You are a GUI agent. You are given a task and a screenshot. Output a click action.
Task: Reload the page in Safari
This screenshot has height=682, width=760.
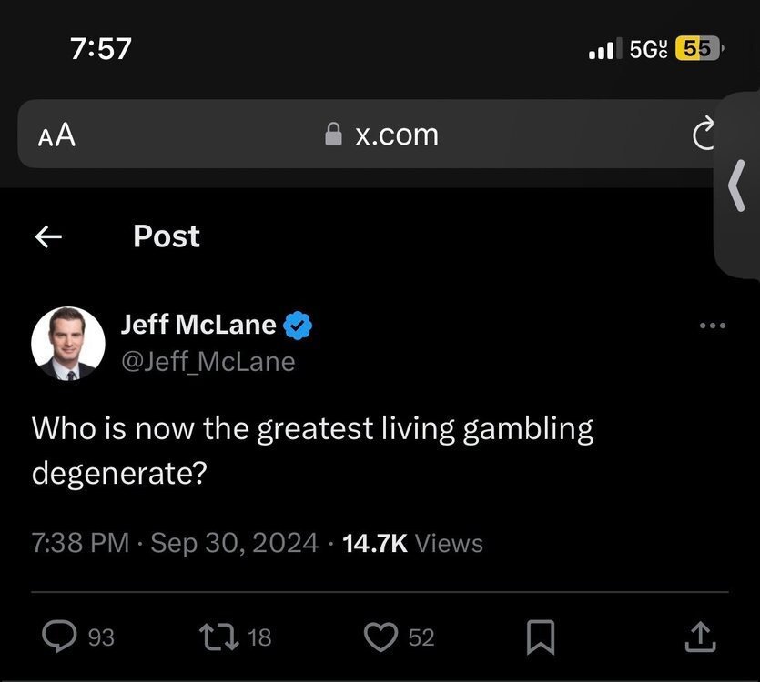(x=703, y=136)
